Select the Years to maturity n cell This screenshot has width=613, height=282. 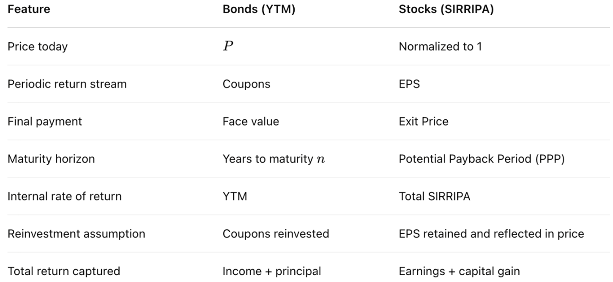tap(274, 159)
